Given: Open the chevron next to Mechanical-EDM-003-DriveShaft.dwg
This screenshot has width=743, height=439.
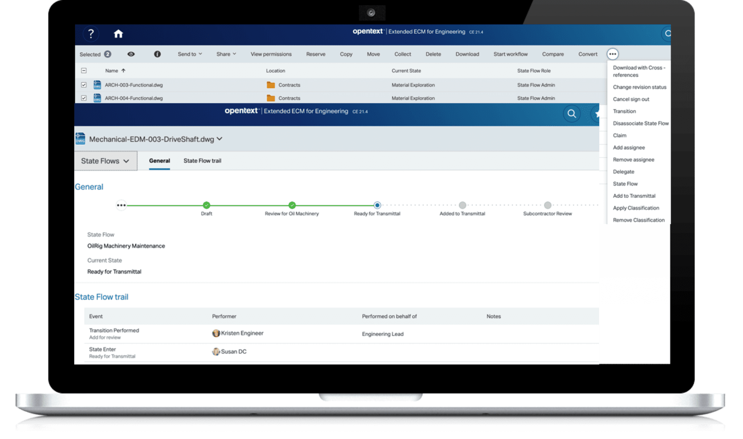Looking at the screenshot, I should coord(219,139).
